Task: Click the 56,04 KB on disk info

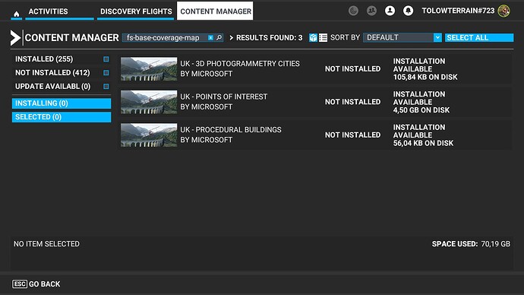Action: (x=423, y=143)
